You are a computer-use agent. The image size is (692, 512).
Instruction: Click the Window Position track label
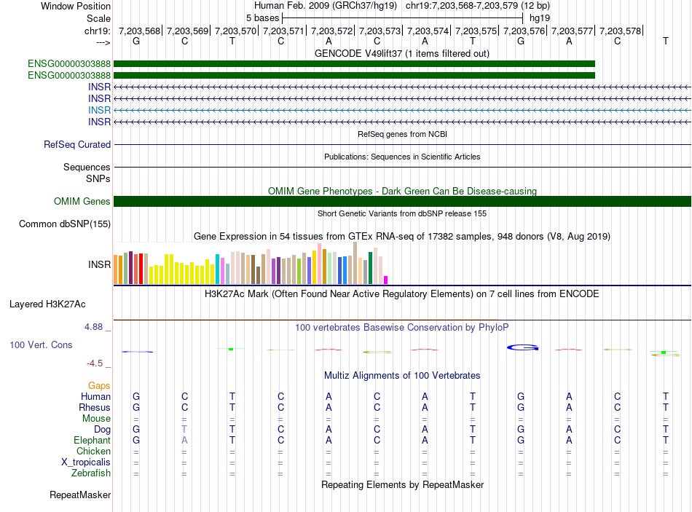point(76,6)
